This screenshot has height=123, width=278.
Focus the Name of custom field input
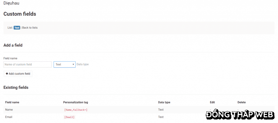coord(27,64)
